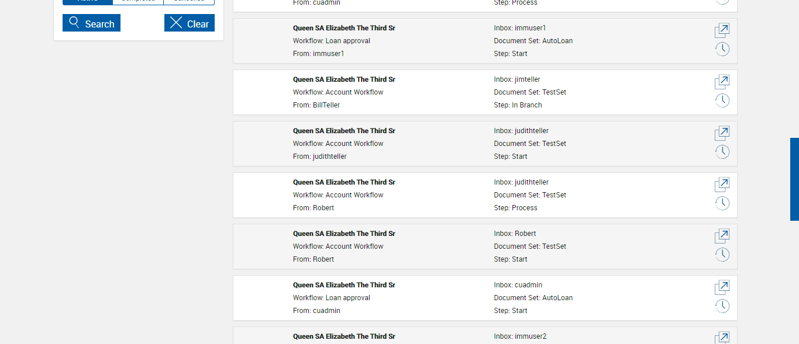Open the Robert inbox Account Workflow item
This screenshot has height=344, width=799.
[x=722, y=236]
